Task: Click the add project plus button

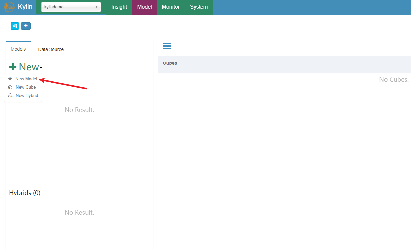Action: pos(26,26)
